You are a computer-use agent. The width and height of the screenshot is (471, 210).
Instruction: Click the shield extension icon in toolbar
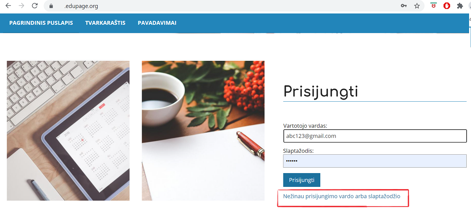tap(433, 6)
